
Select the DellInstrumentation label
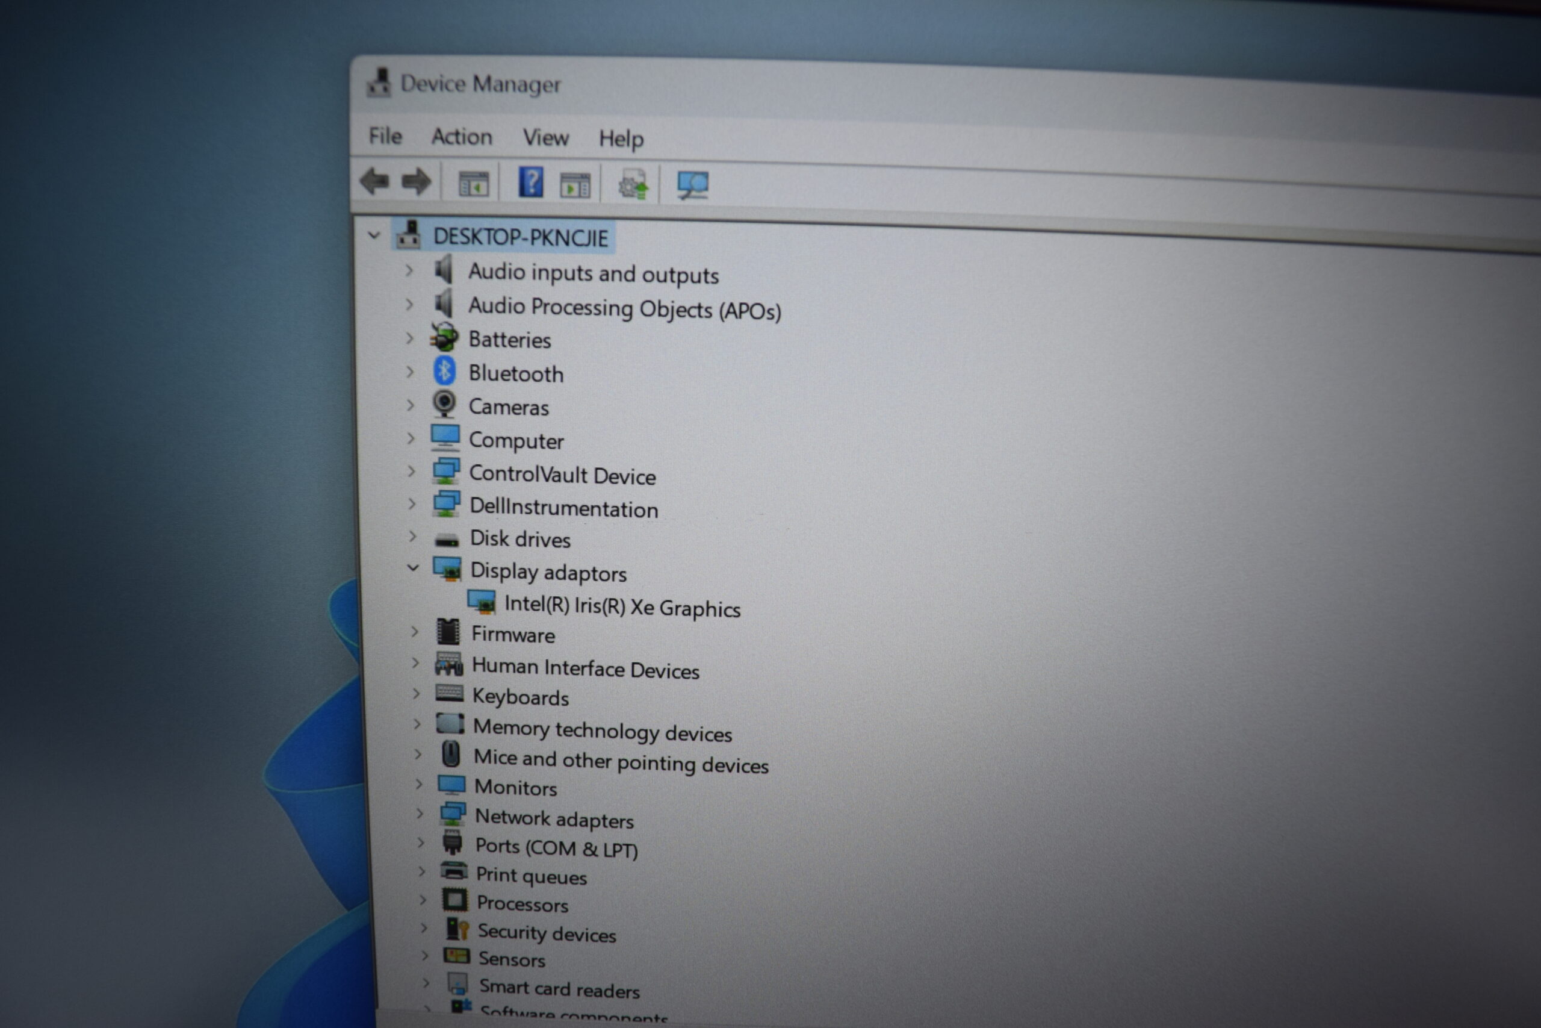(564, 508)
